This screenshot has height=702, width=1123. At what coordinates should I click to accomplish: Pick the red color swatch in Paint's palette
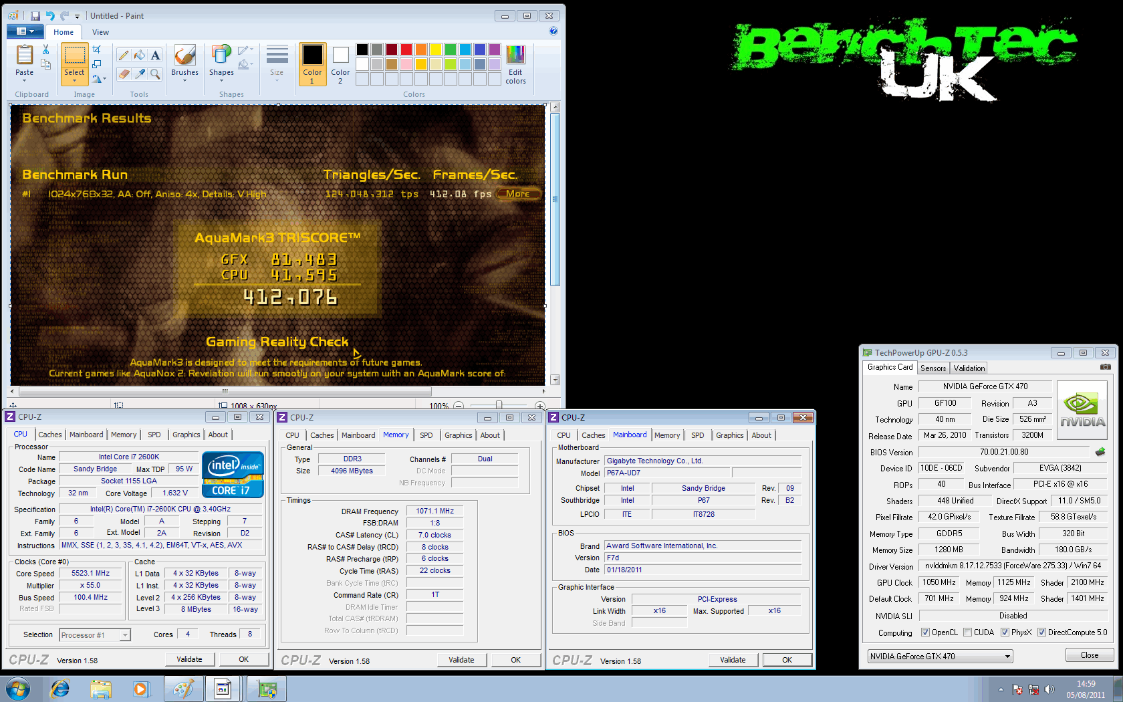coord(406,49)
